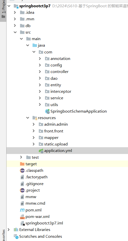Screen dimensions: 128x241
Task: Collapse the src folder
Action: pyautogui.click(x=15, y=32)
